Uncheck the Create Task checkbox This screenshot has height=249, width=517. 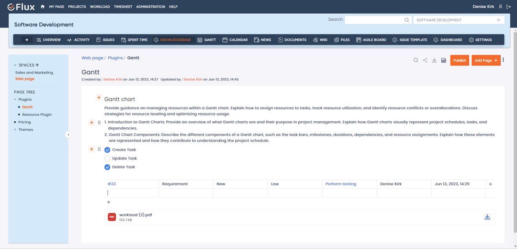coord(107,150)
